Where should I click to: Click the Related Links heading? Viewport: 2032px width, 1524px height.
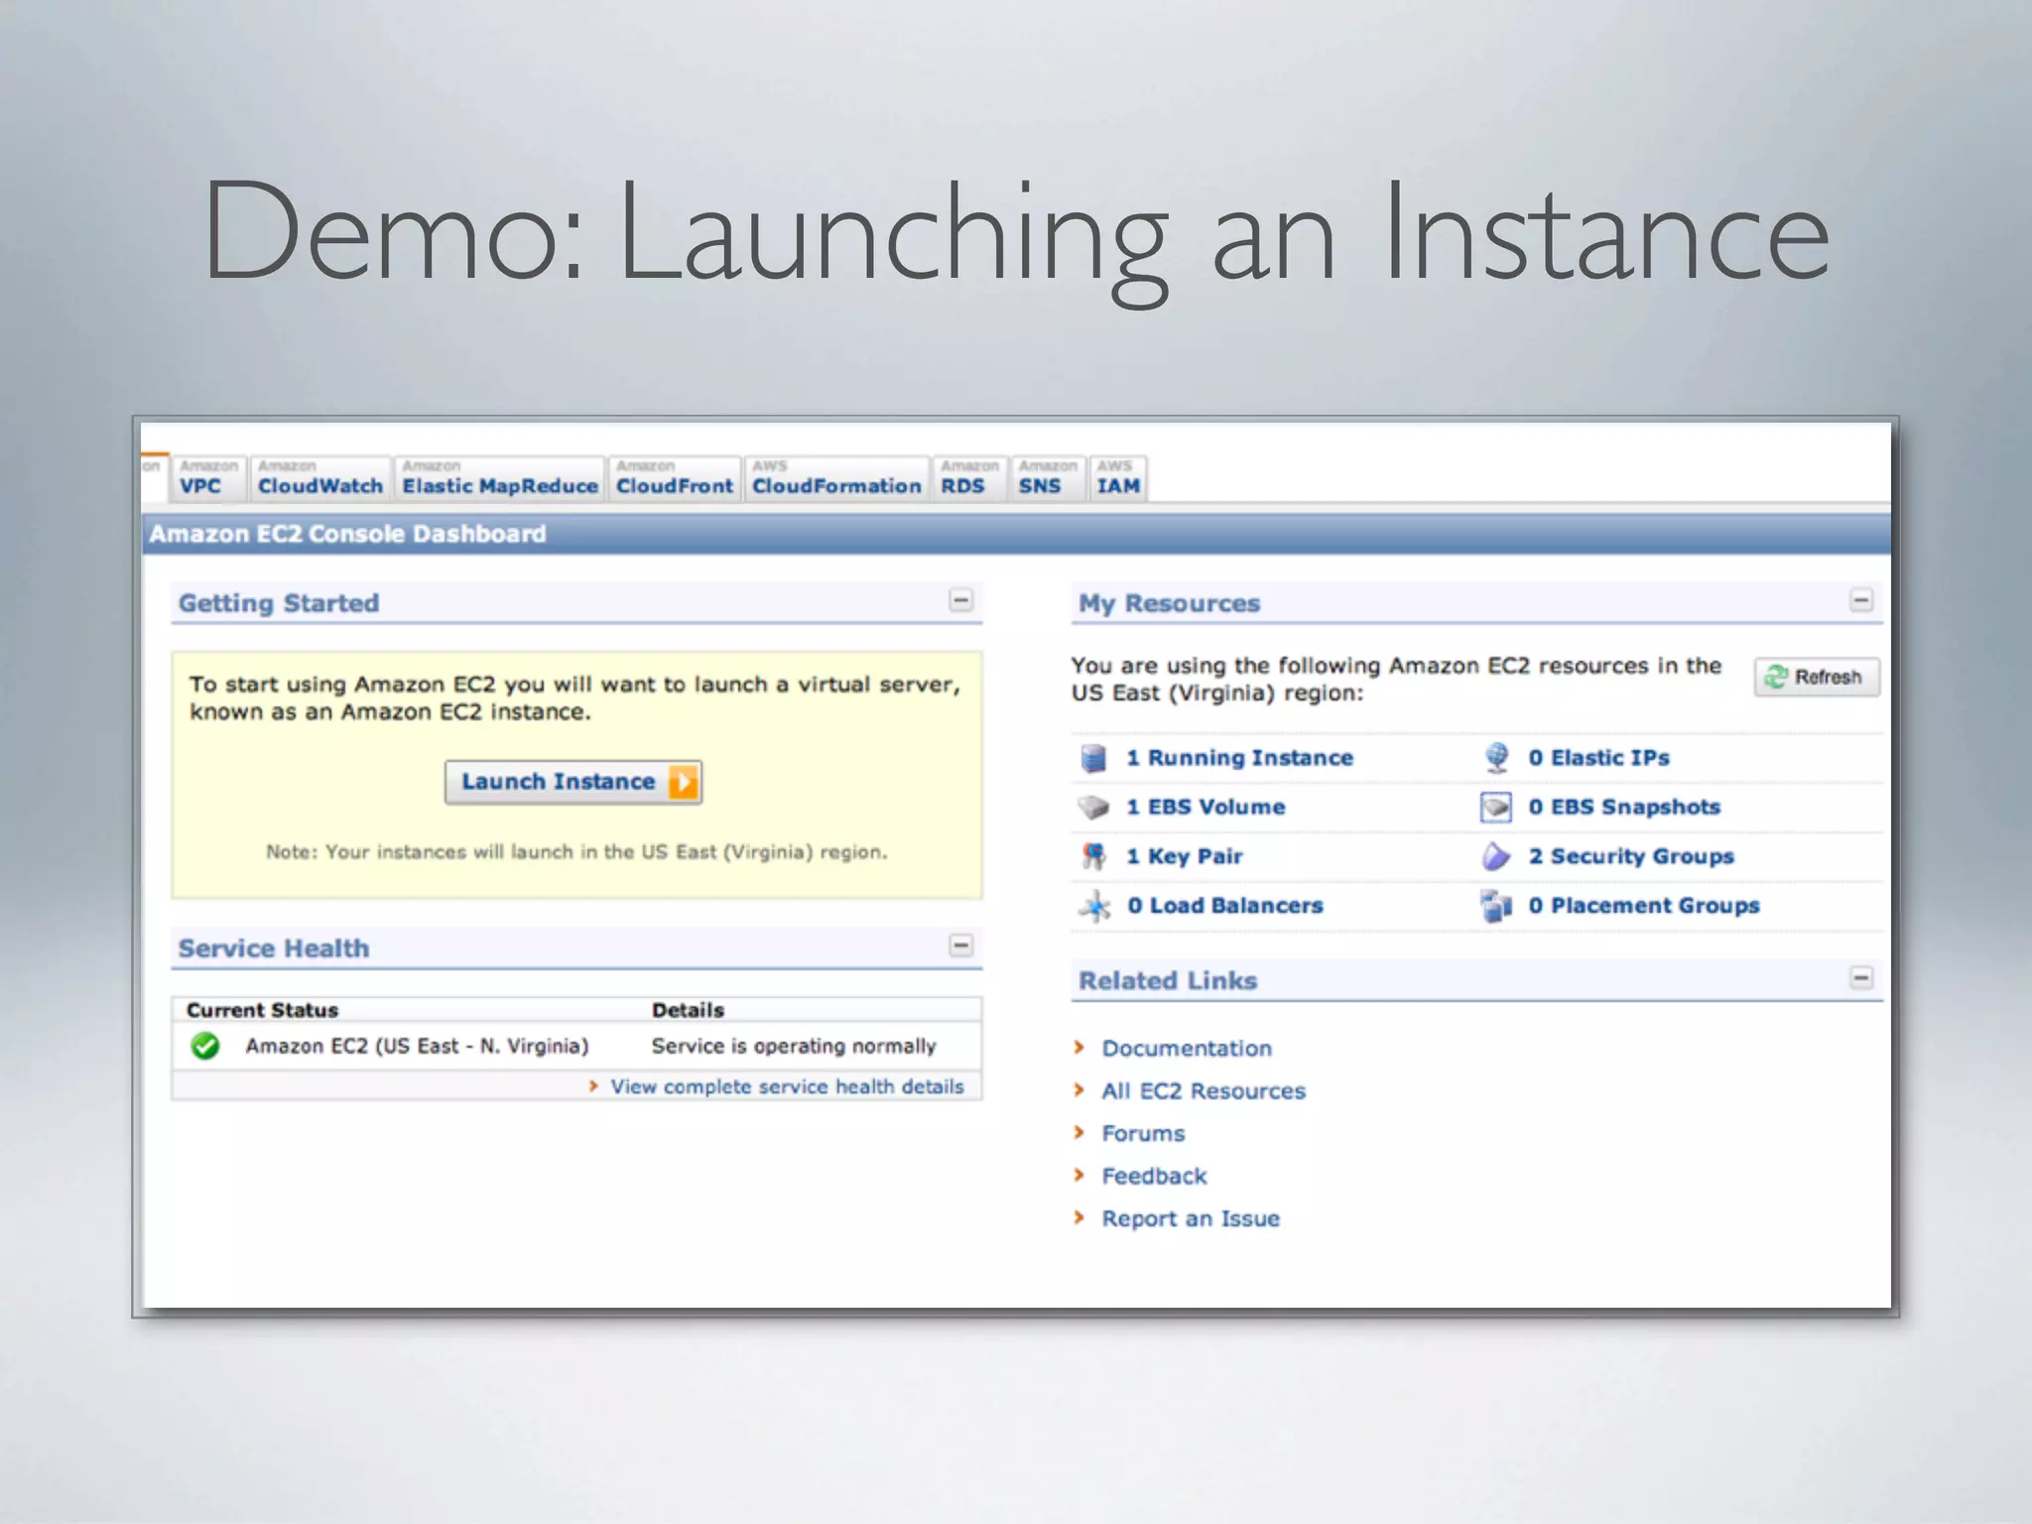[1168, 981]
